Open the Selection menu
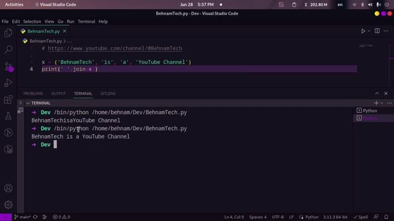 pyautogui.click(x=32, y=21)
